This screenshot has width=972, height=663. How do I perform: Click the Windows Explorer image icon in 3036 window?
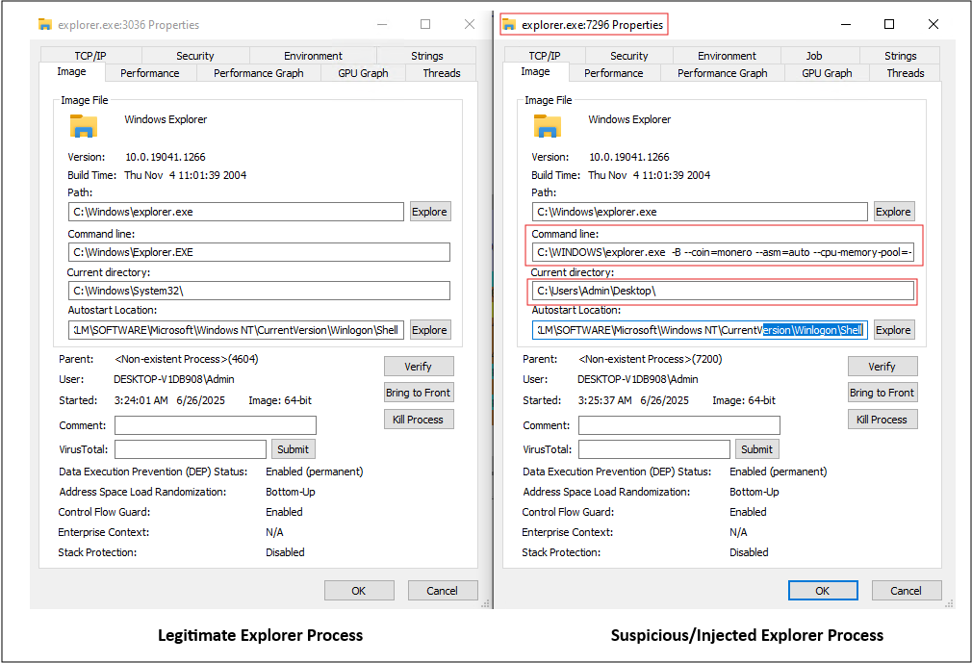click(x=84, y=125)
